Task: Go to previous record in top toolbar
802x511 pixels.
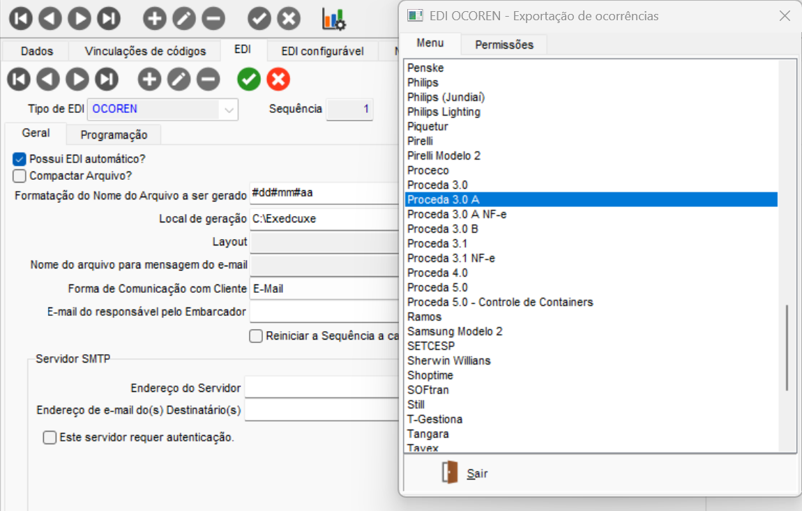Action: coord(50,19)
